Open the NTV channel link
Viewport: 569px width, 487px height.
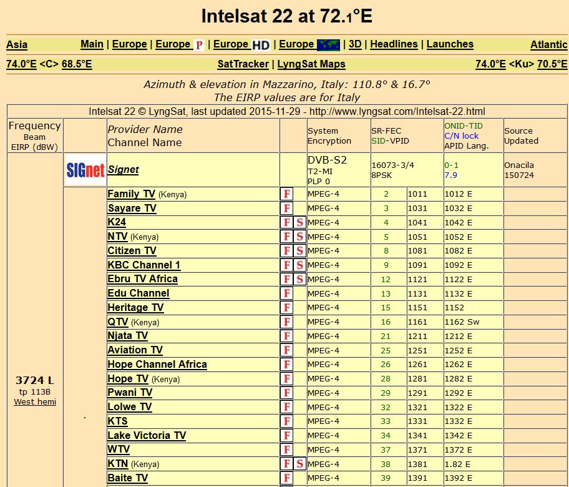[117, 237]
